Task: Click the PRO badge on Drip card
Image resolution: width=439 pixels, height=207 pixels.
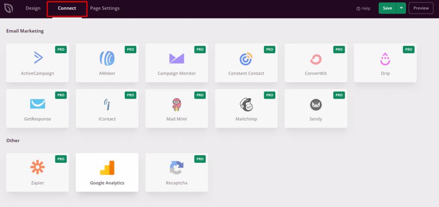Action: (409, 50)
